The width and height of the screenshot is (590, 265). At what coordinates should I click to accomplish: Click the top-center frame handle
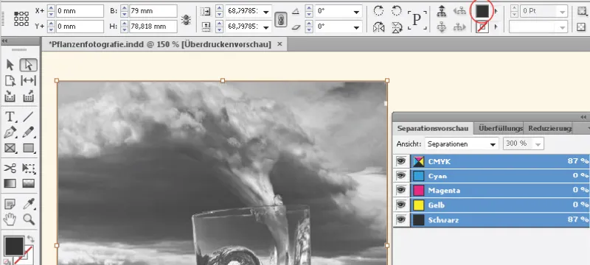tap(223, 80)
